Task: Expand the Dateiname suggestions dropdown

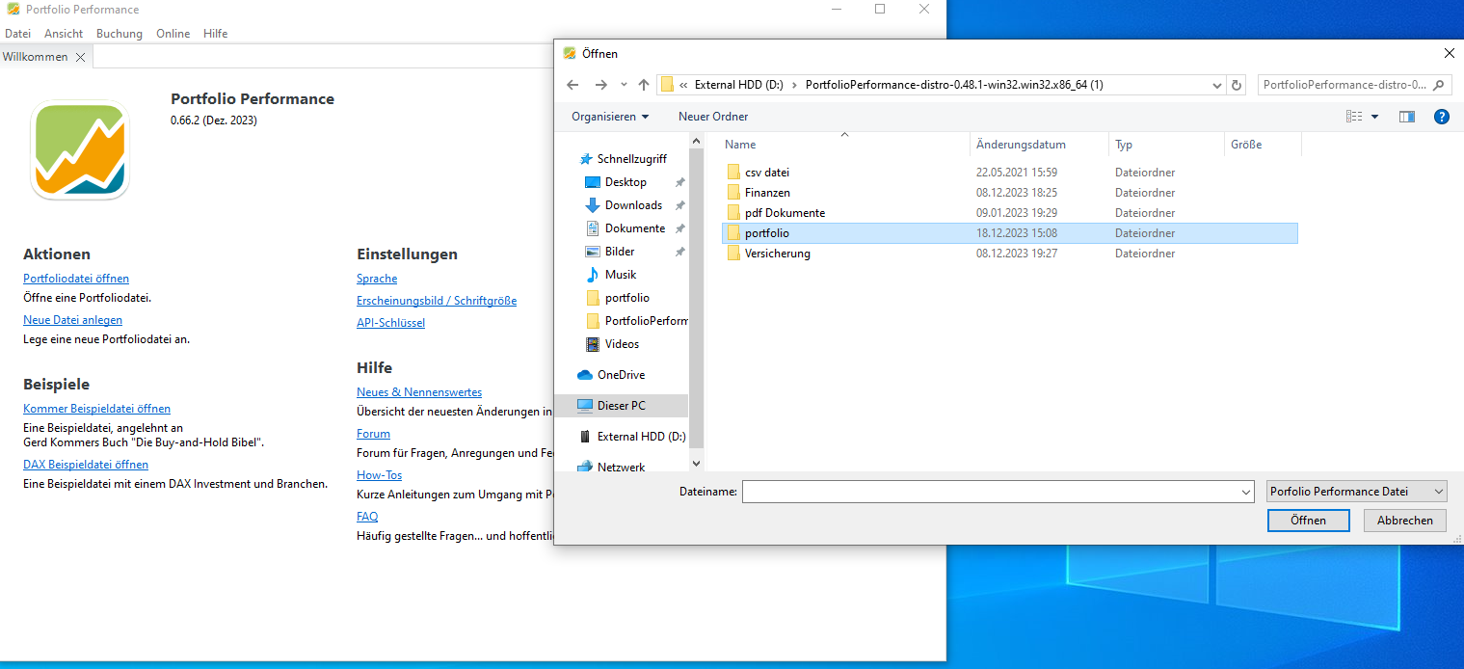Action: click(x=1245, y=492)
